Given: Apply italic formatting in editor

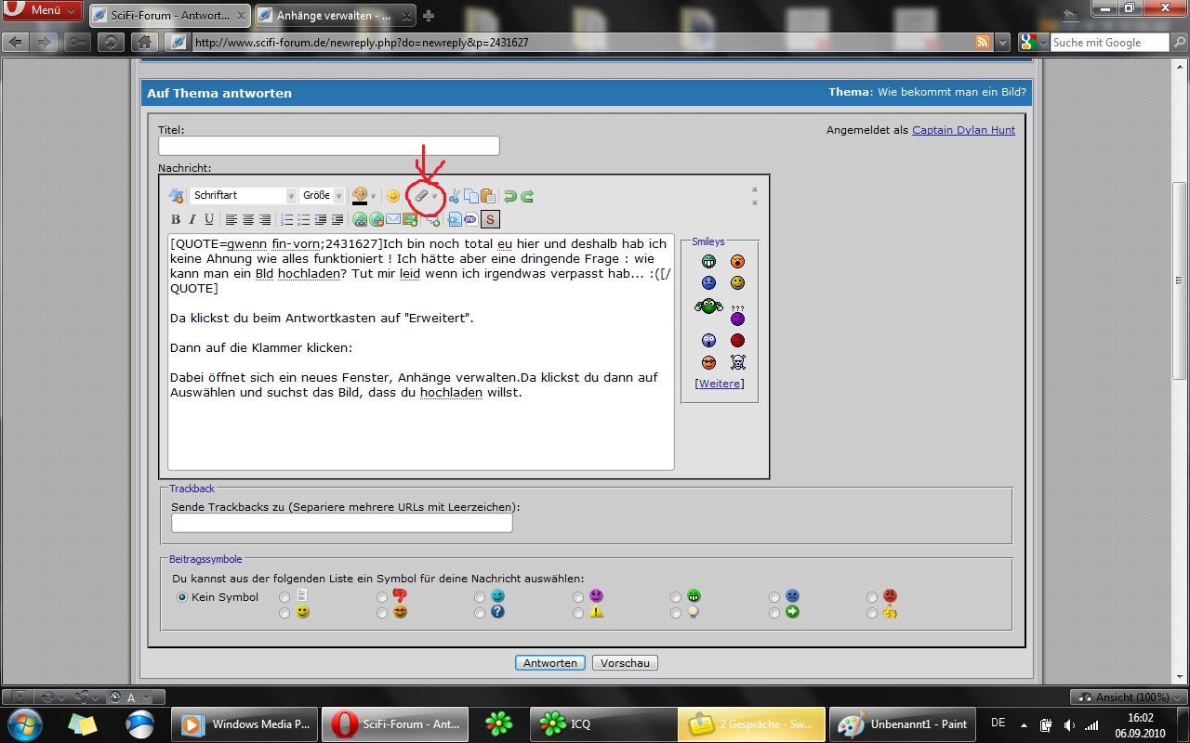Looking at the screenshot, I should pos(192,220).
